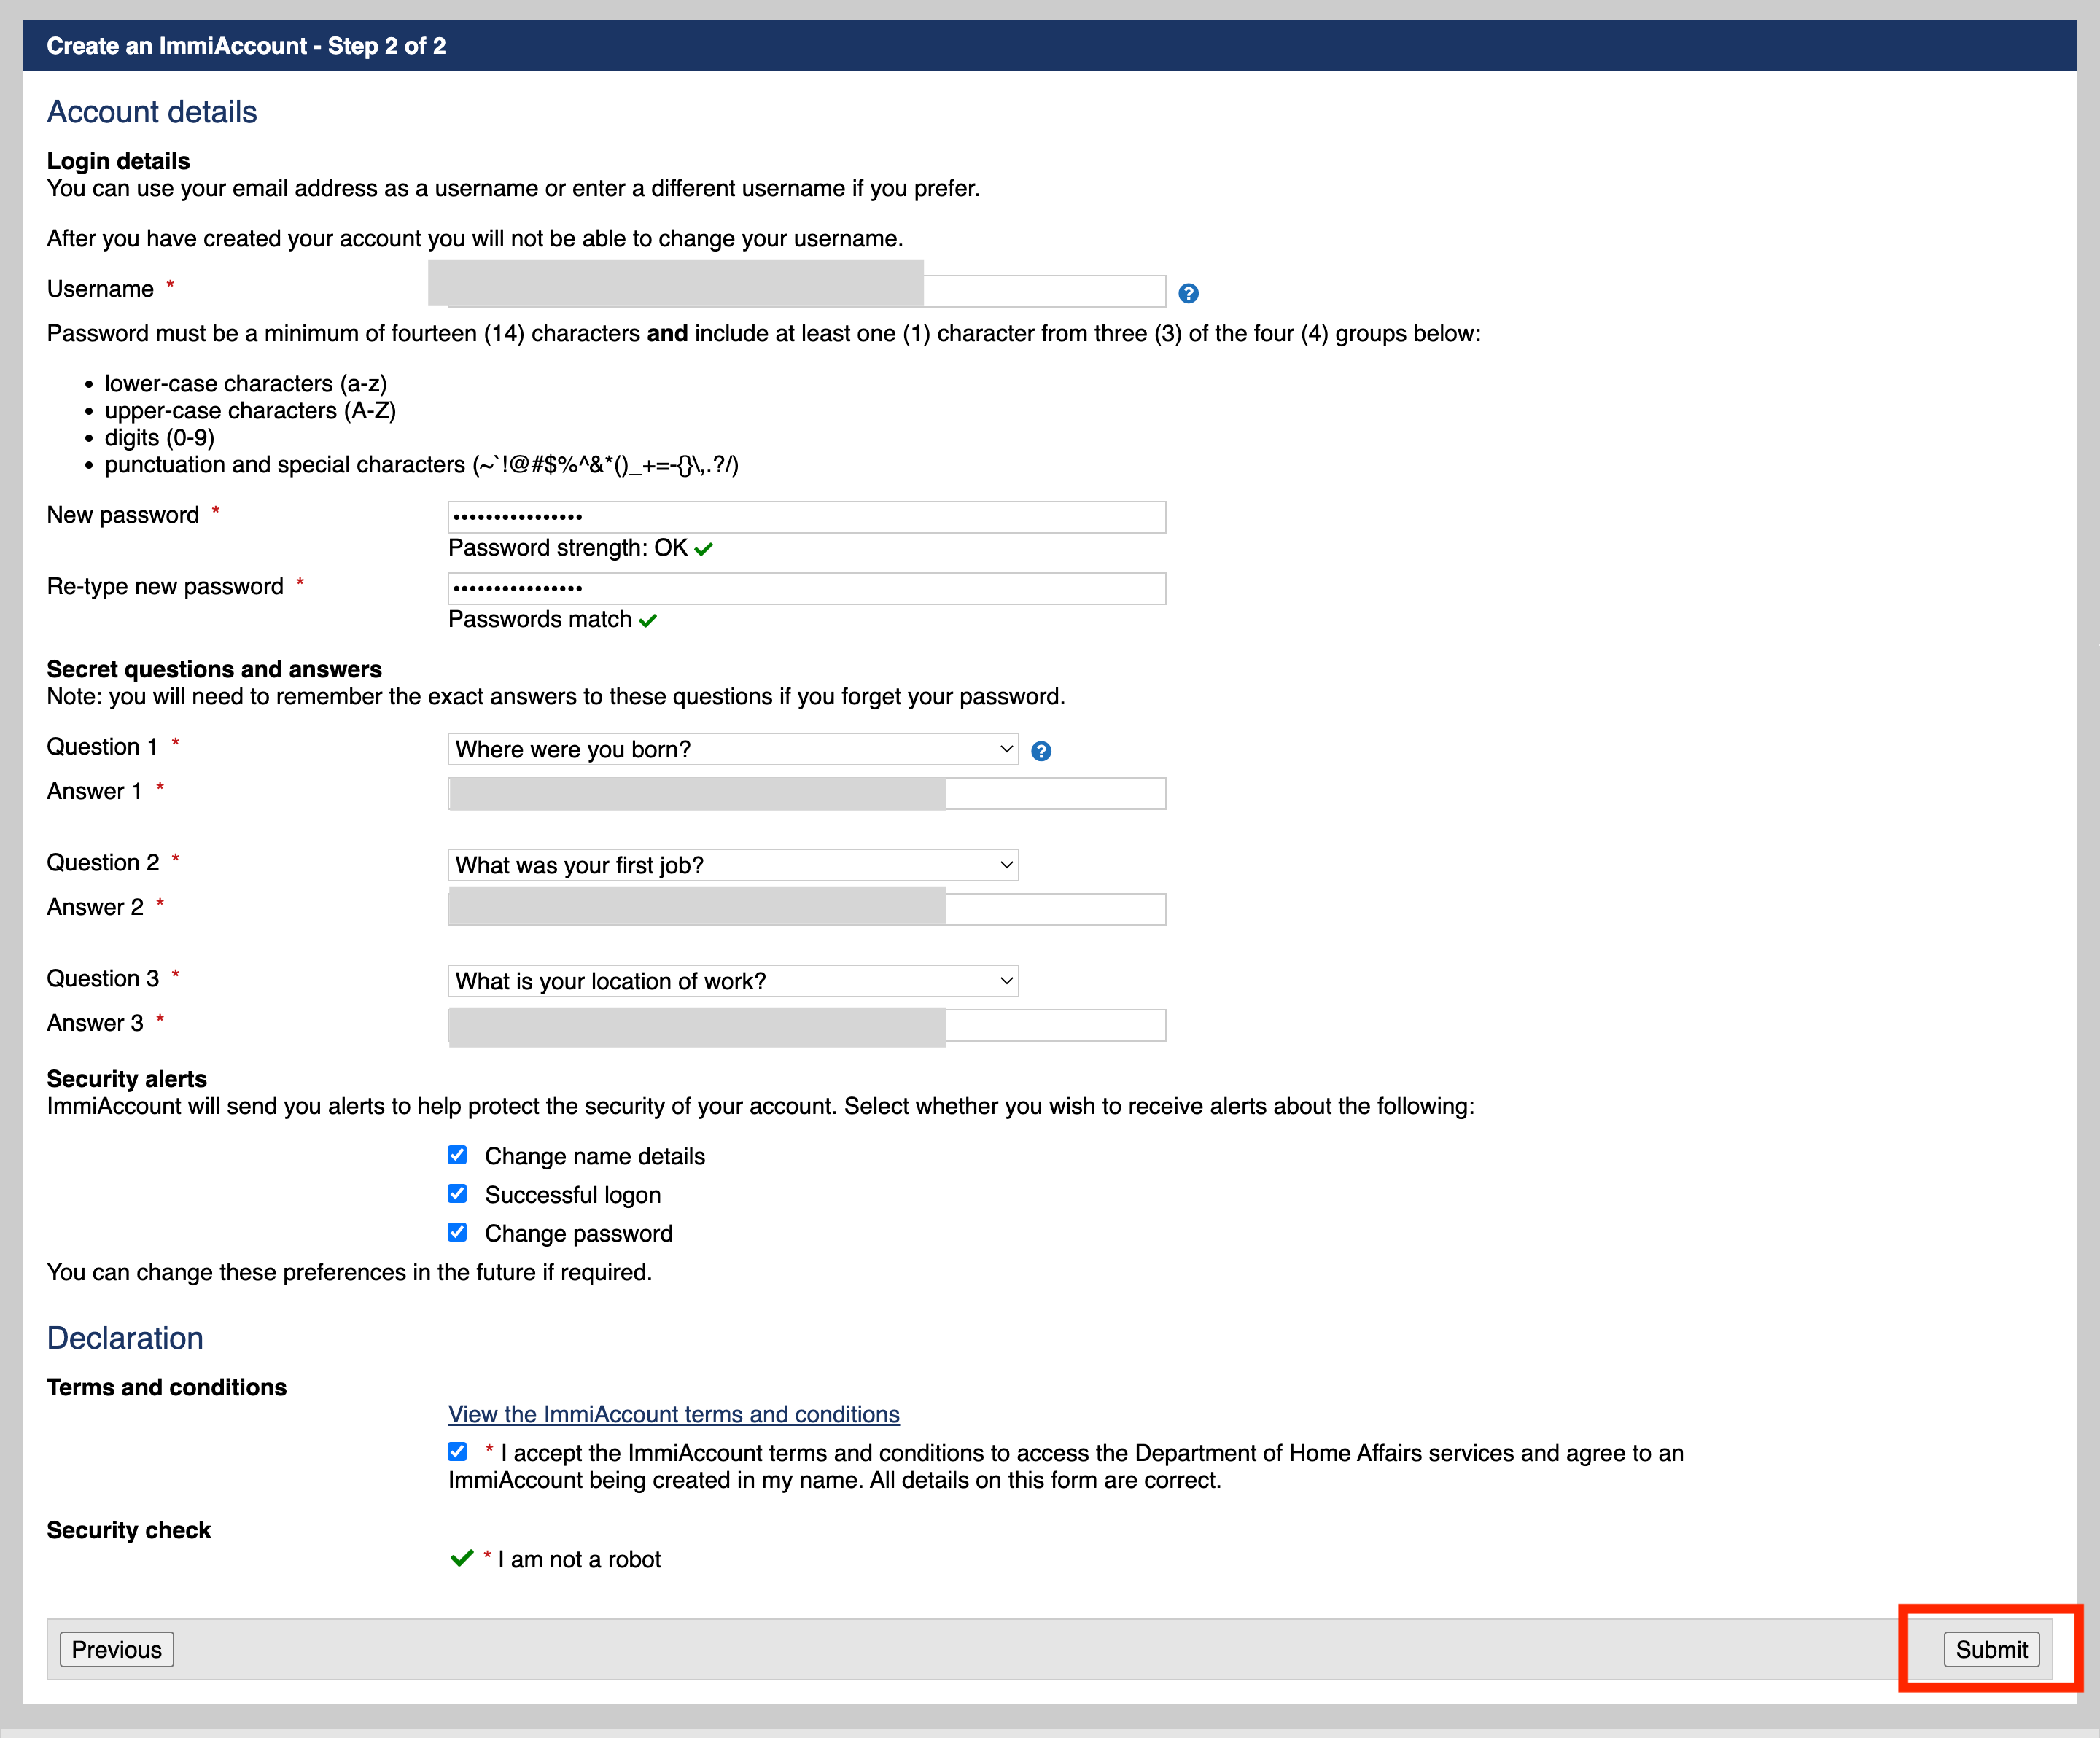Disable the Change password alert checkbox

click(x=457, y=1232)
